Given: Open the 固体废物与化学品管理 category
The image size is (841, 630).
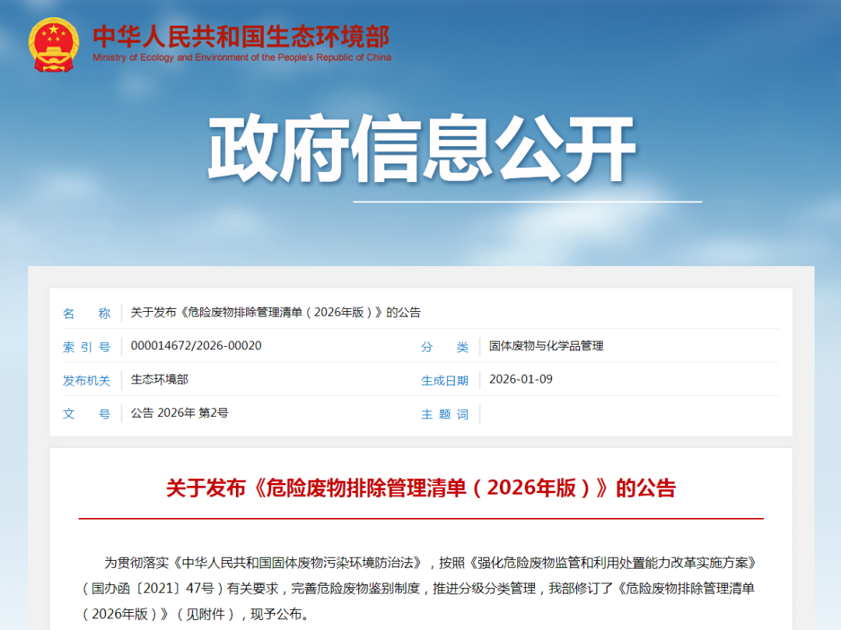Looking at the screenshot, I should pyautogui.click(x=546, y=346).
